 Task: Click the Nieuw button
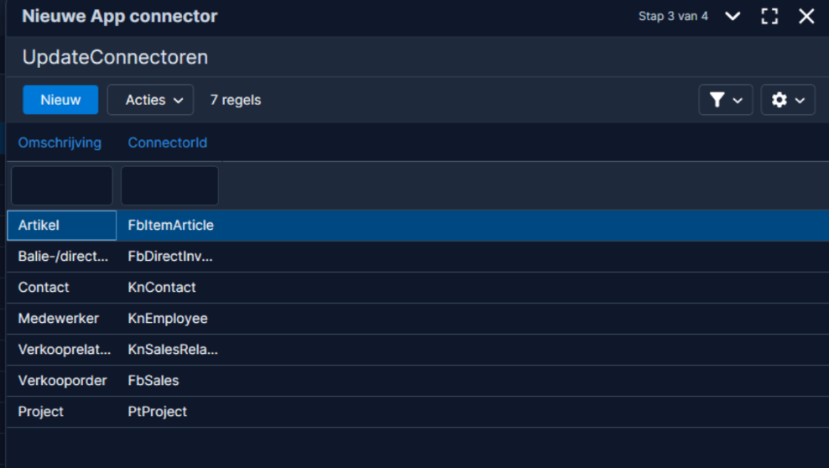tap(60, 100)
